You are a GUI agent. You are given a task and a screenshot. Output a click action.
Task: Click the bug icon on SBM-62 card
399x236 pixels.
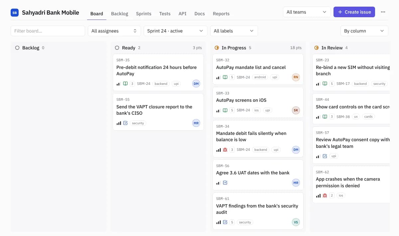(x=325, y=196)
